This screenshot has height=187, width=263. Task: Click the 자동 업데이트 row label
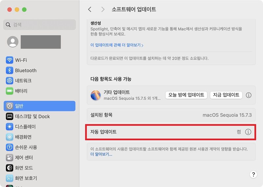pyautogui.click(x=103, y=132)
